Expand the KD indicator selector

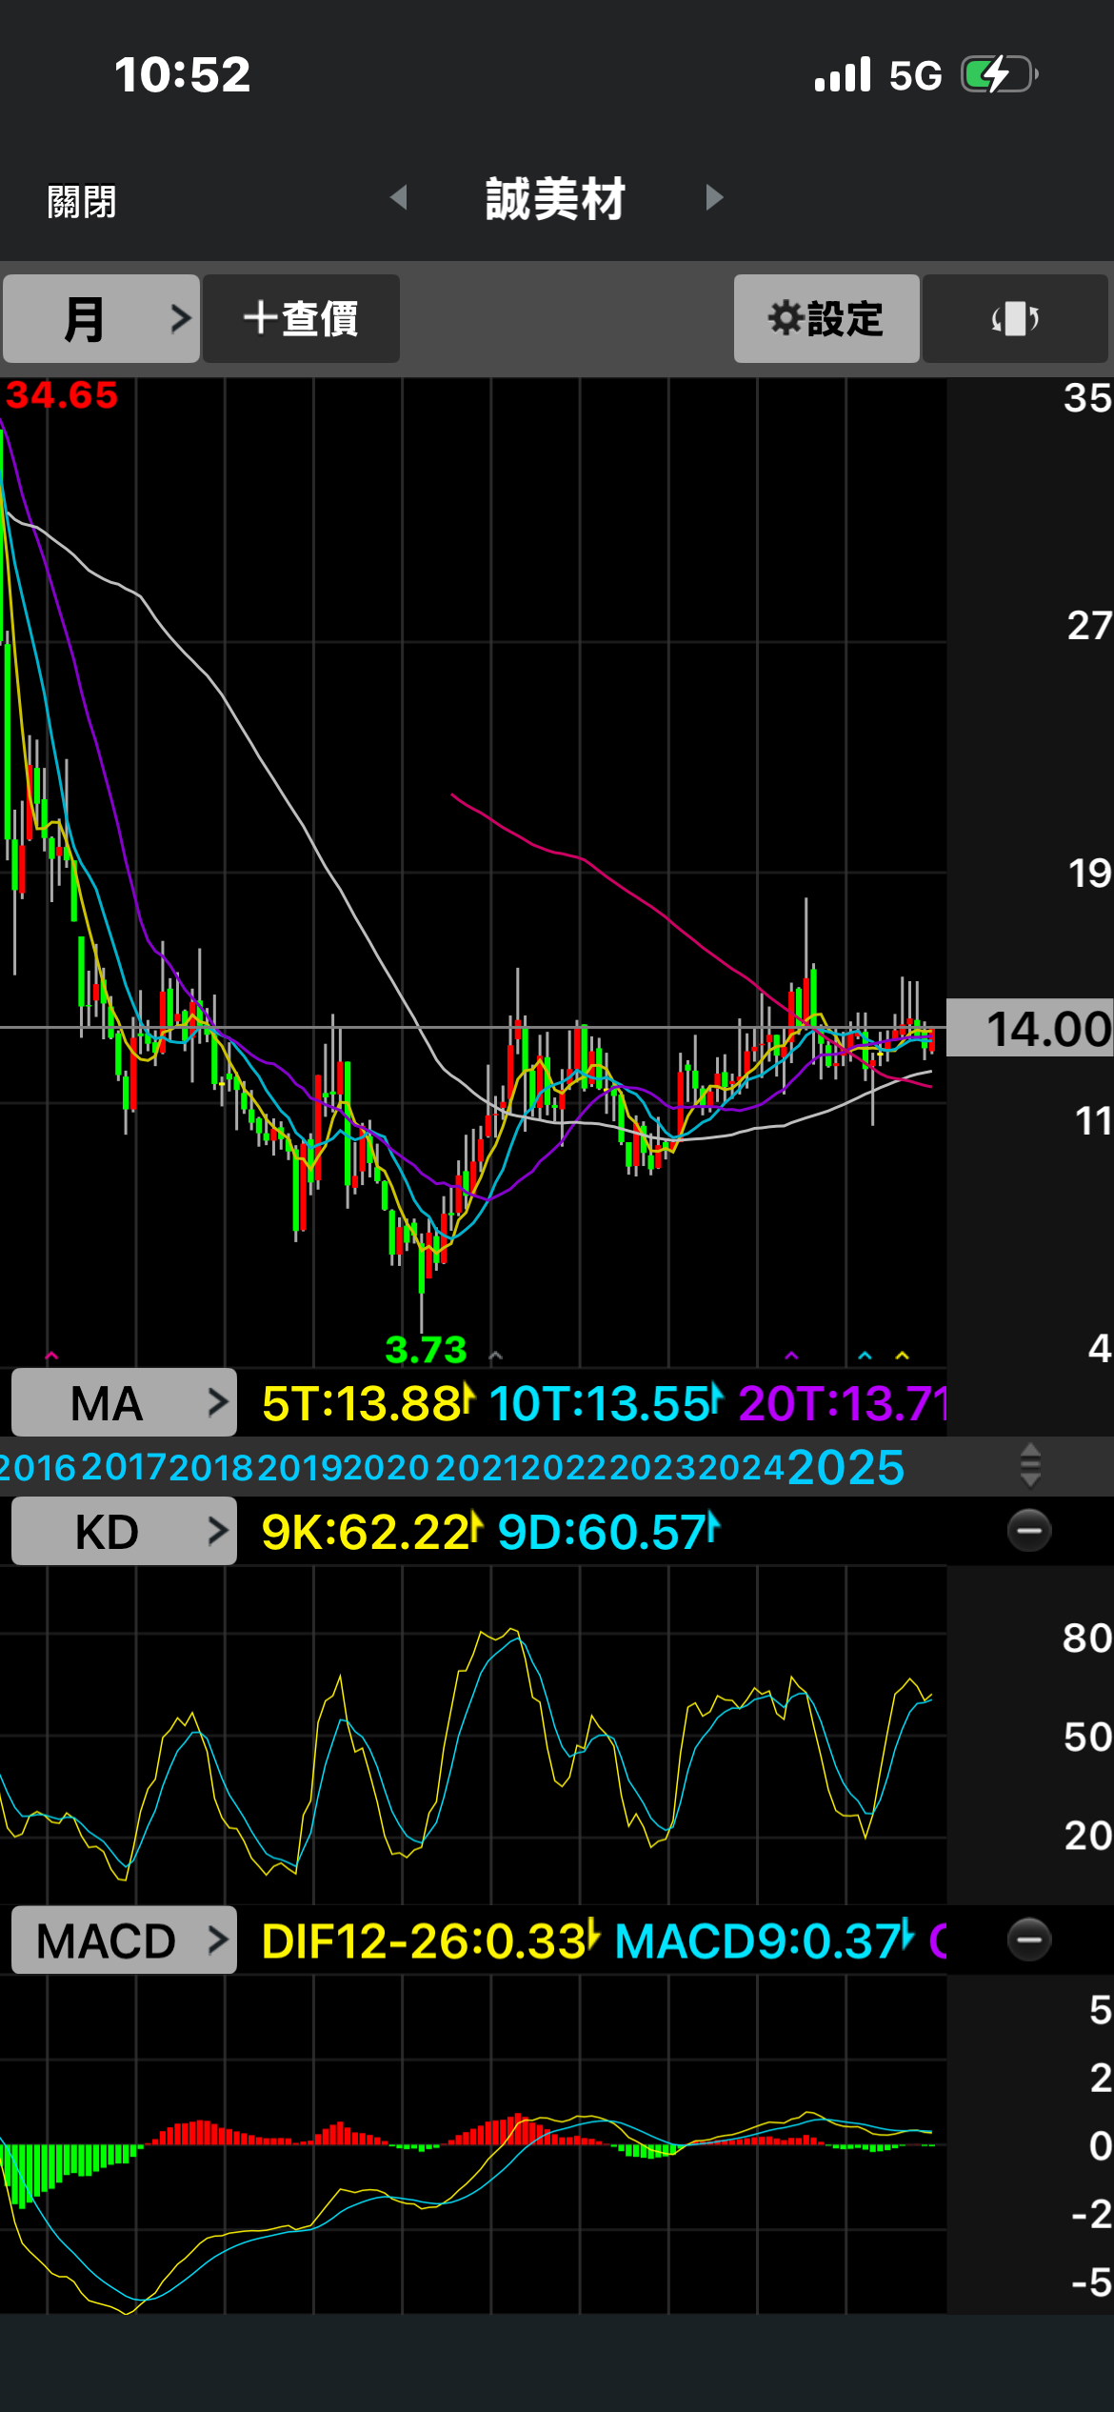click(x=124, y=1532)
